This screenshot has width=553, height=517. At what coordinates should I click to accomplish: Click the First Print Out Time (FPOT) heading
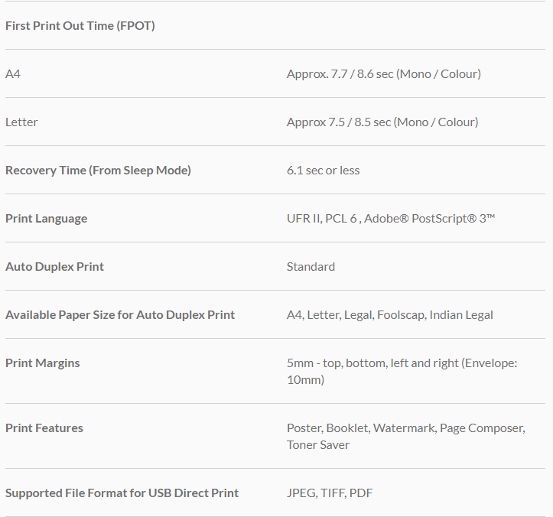click(80, 26)
